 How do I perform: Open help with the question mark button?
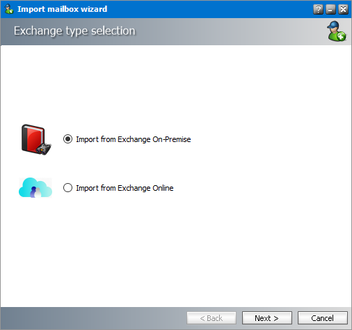click(x=318, y=10)
